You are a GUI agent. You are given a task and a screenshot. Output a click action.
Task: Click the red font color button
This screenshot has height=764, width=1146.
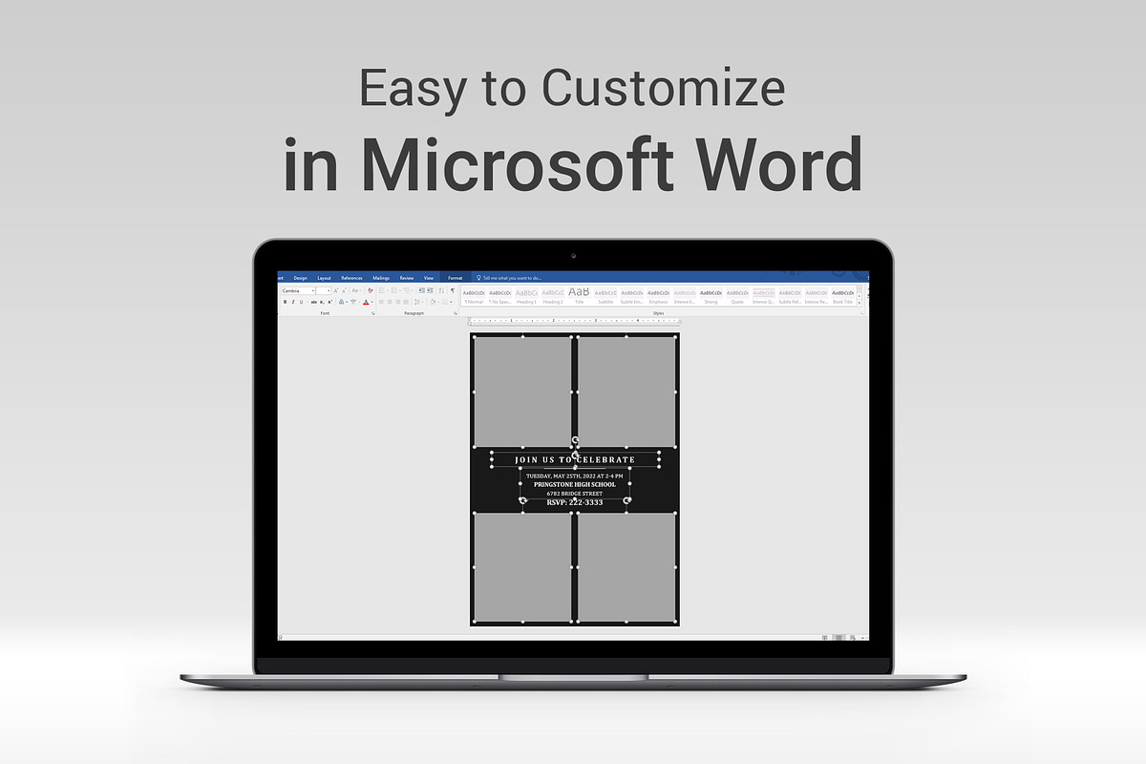[366, 302]
